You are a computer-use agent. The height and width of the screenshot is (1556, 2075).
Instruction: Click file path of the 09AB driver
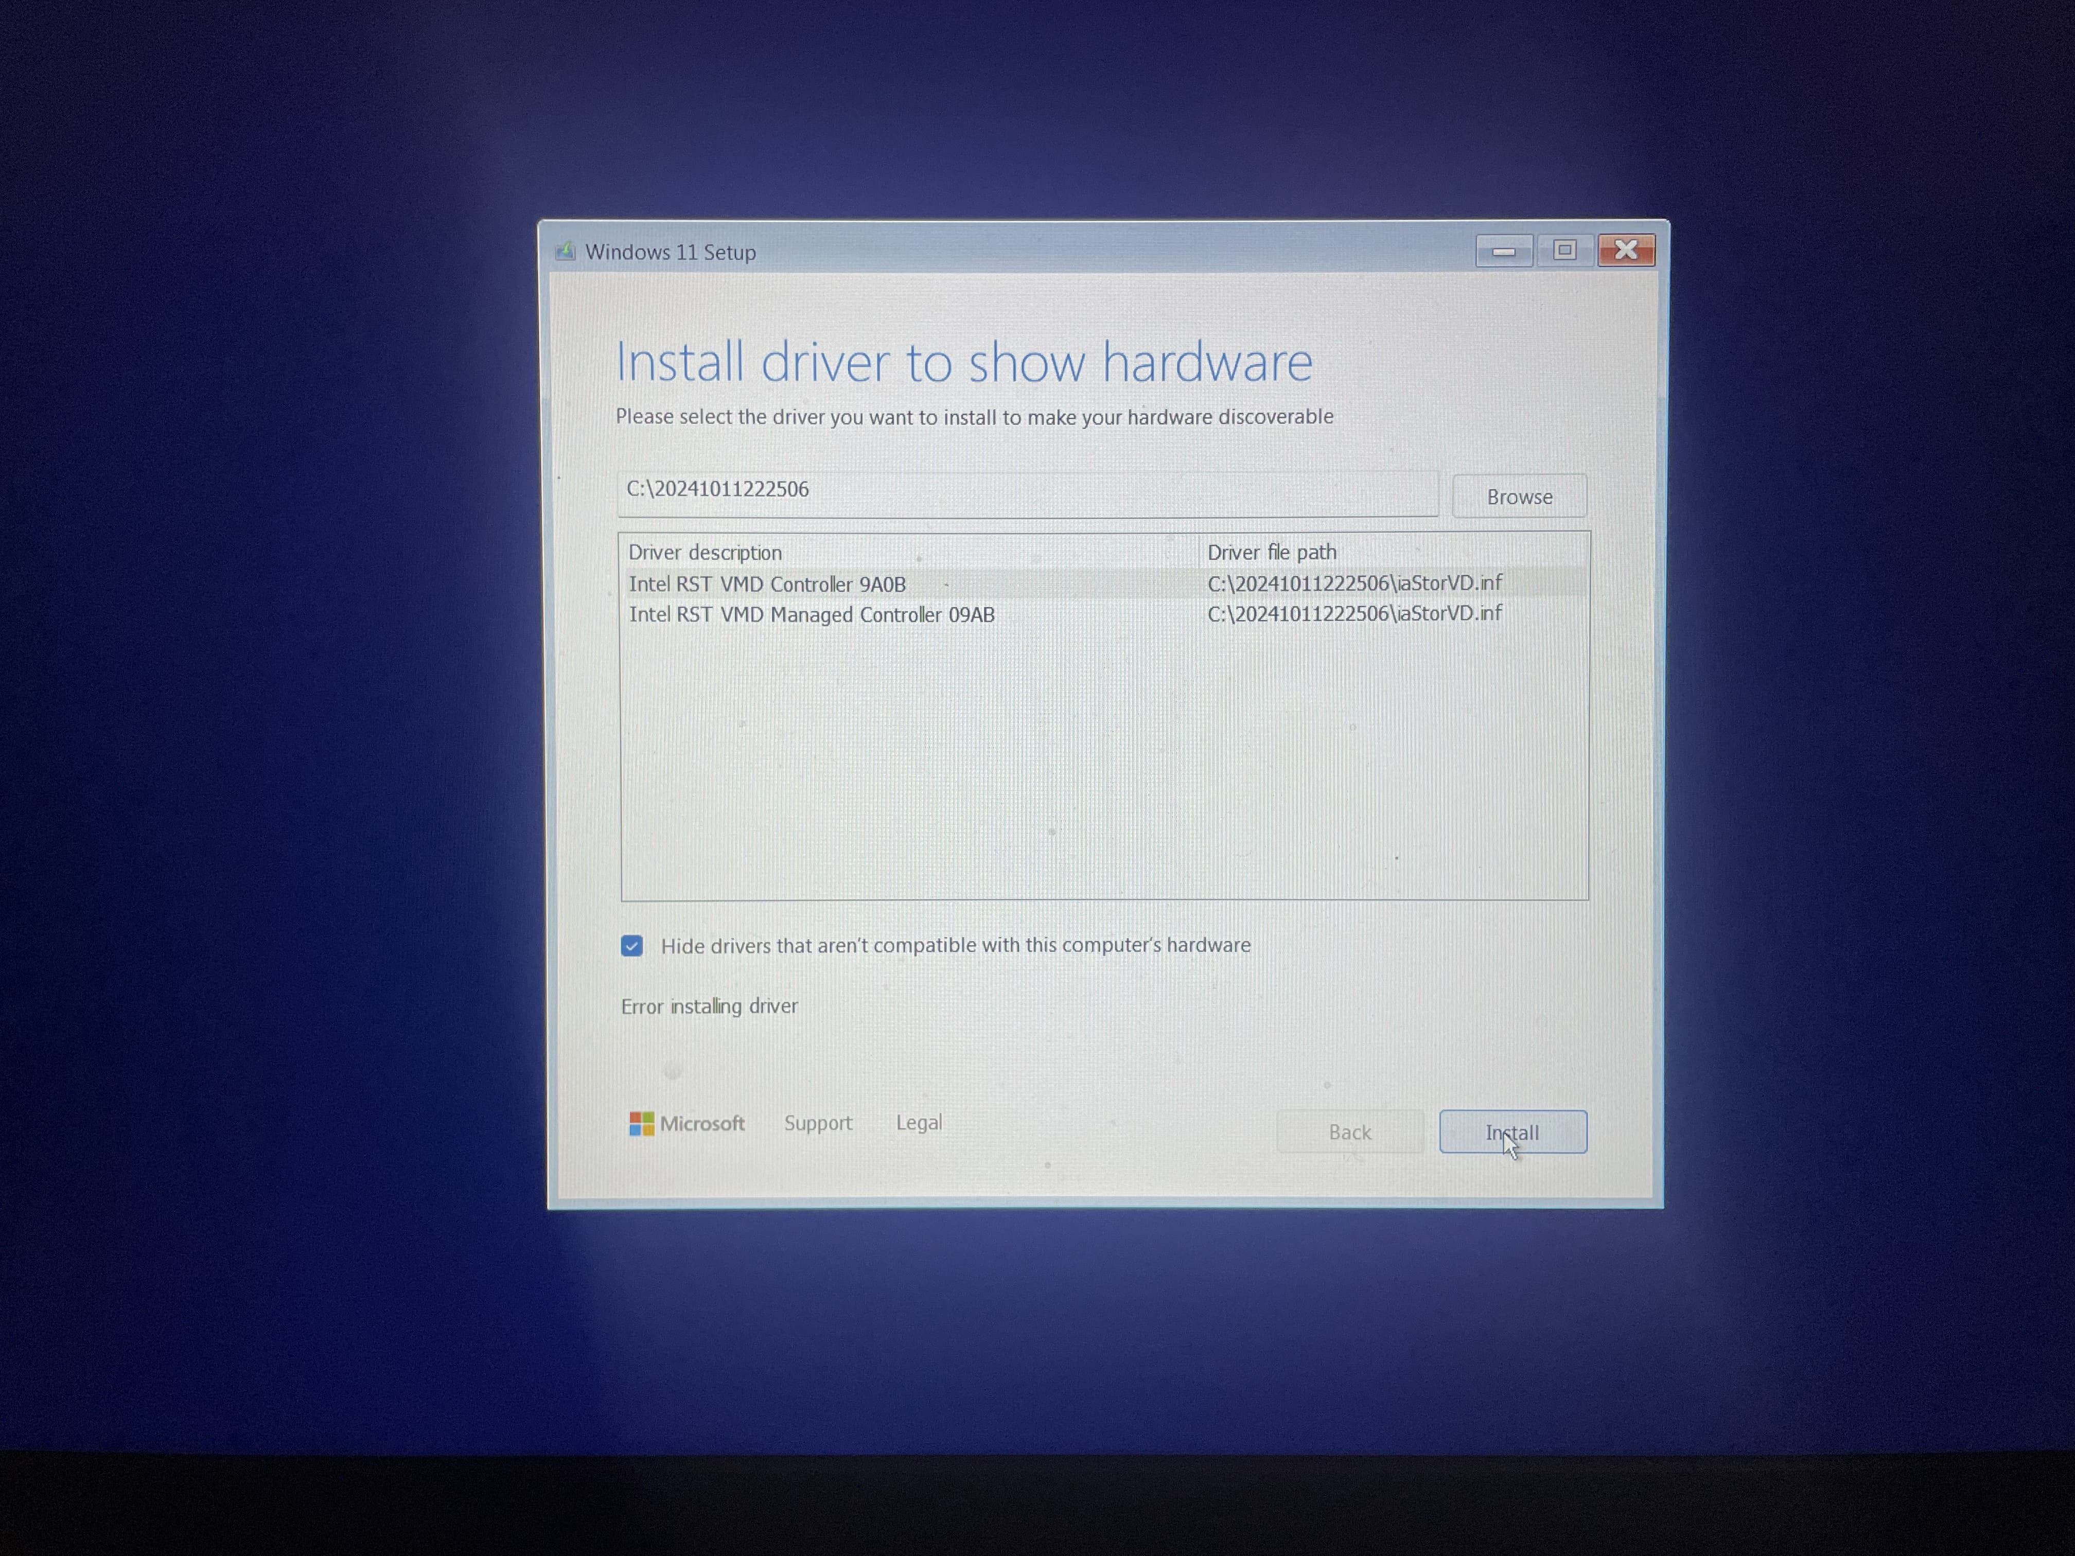[x=1355, y=613]
